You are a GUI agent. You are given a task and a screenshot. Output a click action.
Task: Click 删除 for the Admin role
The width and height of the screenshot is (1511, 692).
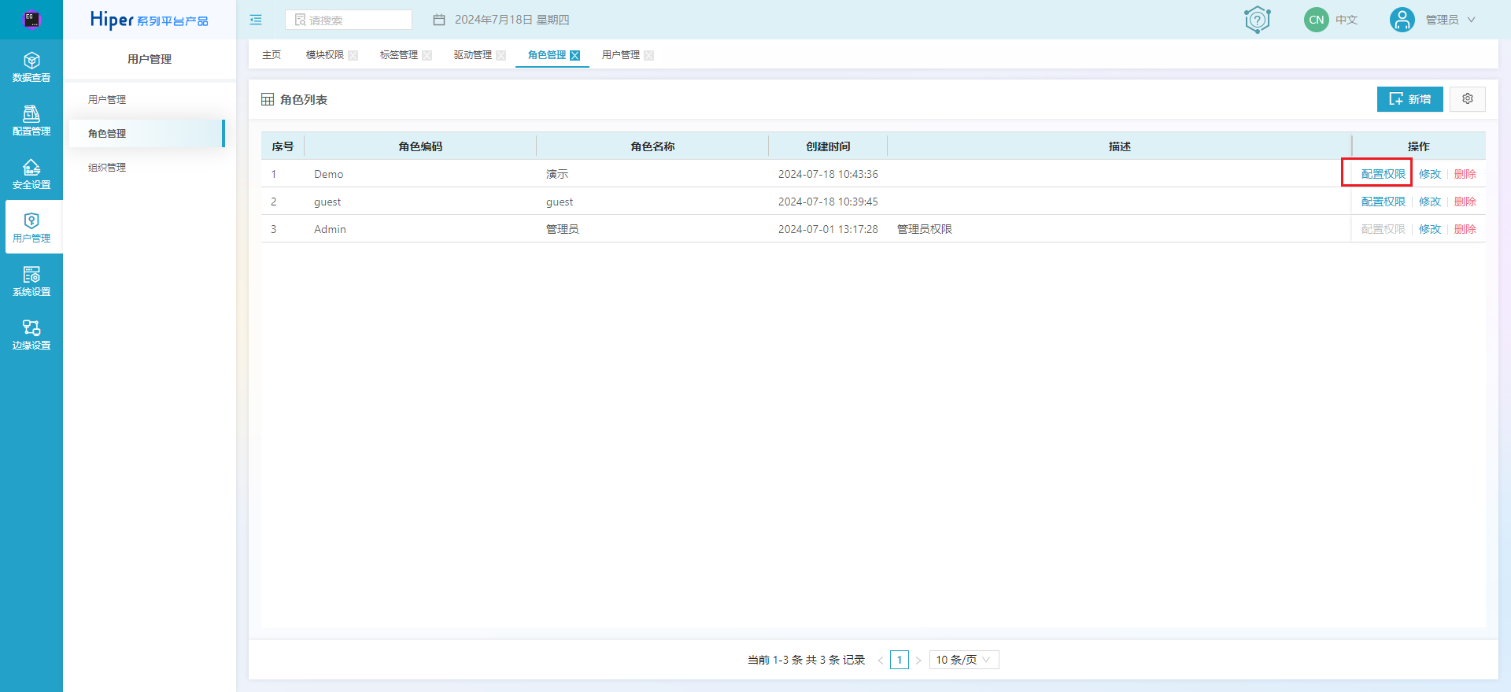pyautogui.click(x=1465, y=229)
